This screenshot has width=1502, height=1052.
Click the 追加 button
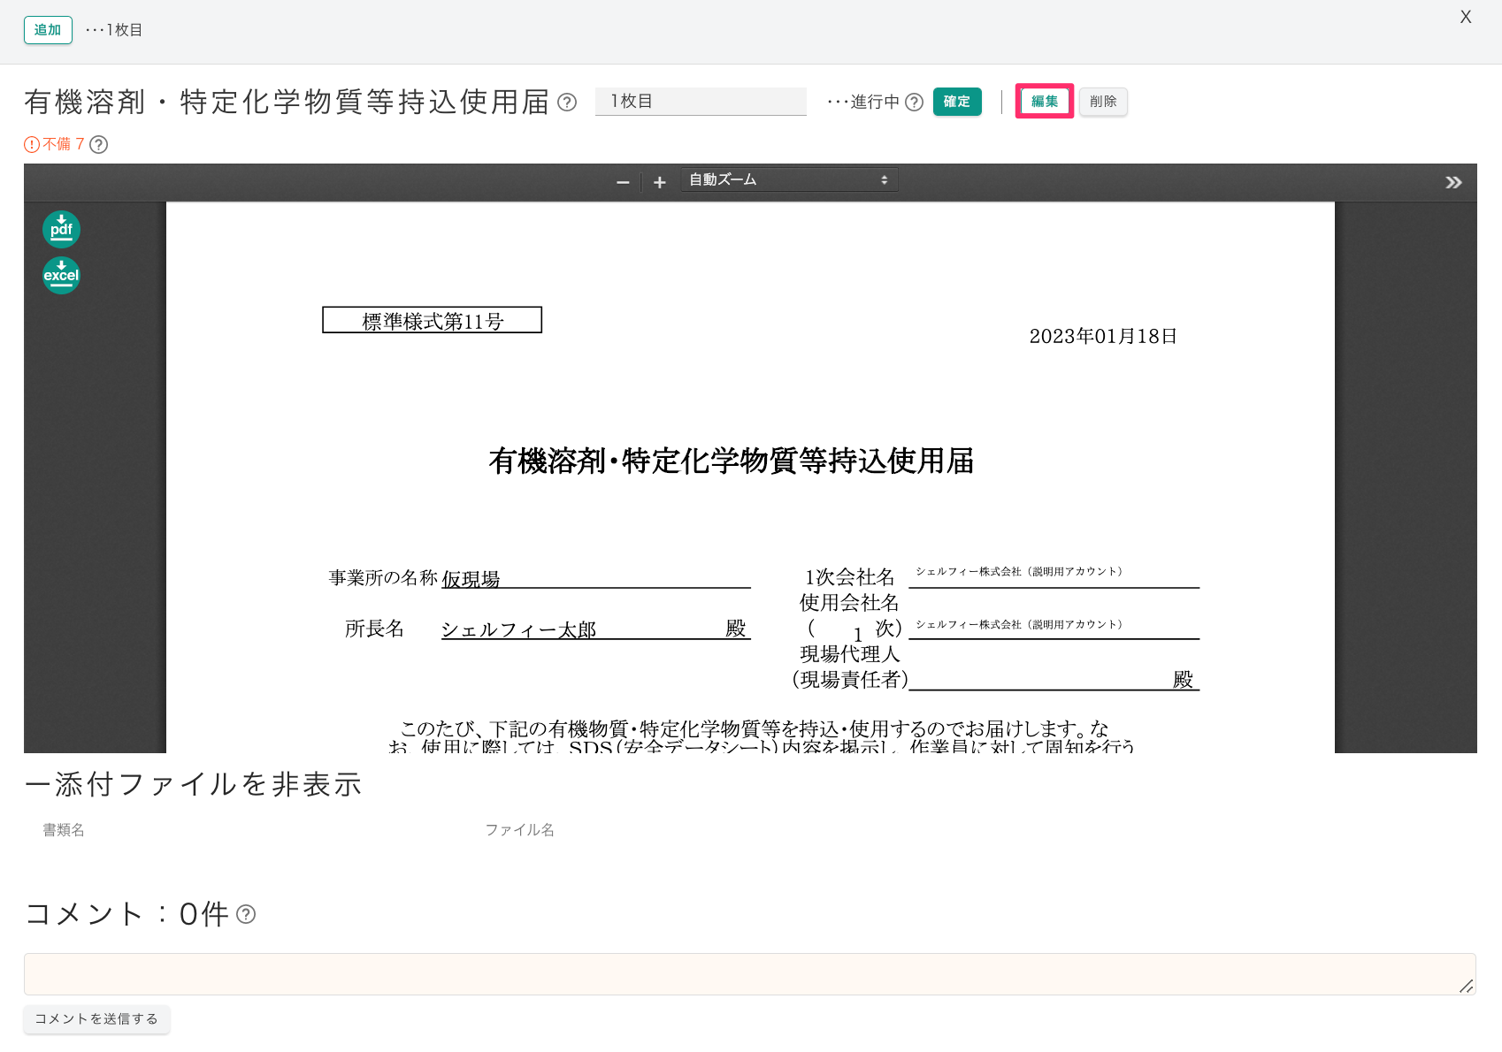click(48, 30)
